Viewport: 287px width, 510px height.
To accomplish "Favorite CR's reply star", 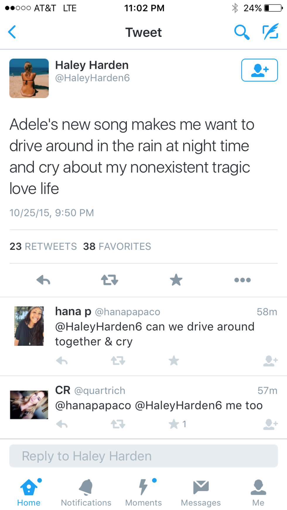I will tap(174, 424).
